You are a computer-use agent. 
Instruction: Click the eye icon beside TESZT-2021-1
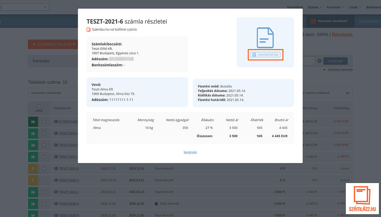pyautogui.click(x=56, y=192)
